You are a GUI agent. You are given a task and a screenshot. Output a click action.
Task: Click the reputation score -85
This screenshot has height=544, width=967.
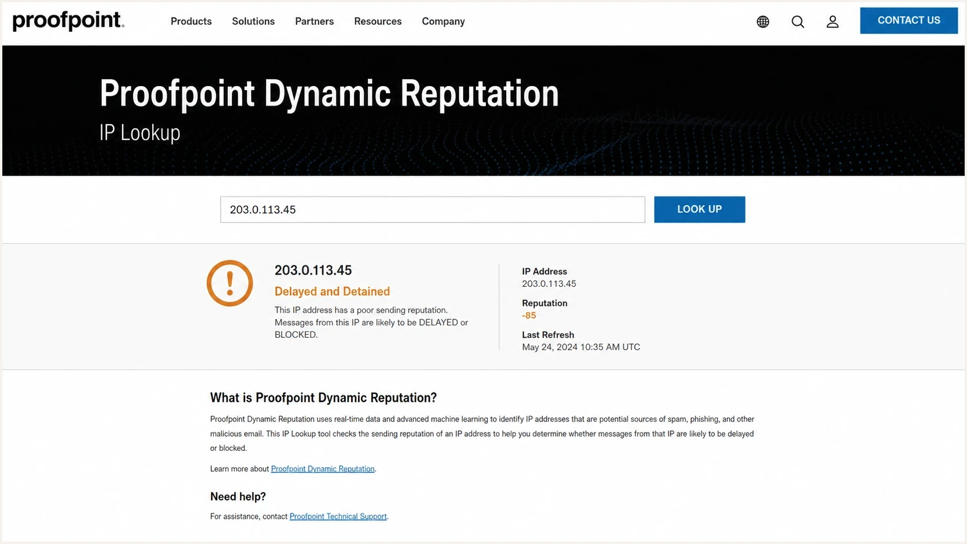[529, 315]
